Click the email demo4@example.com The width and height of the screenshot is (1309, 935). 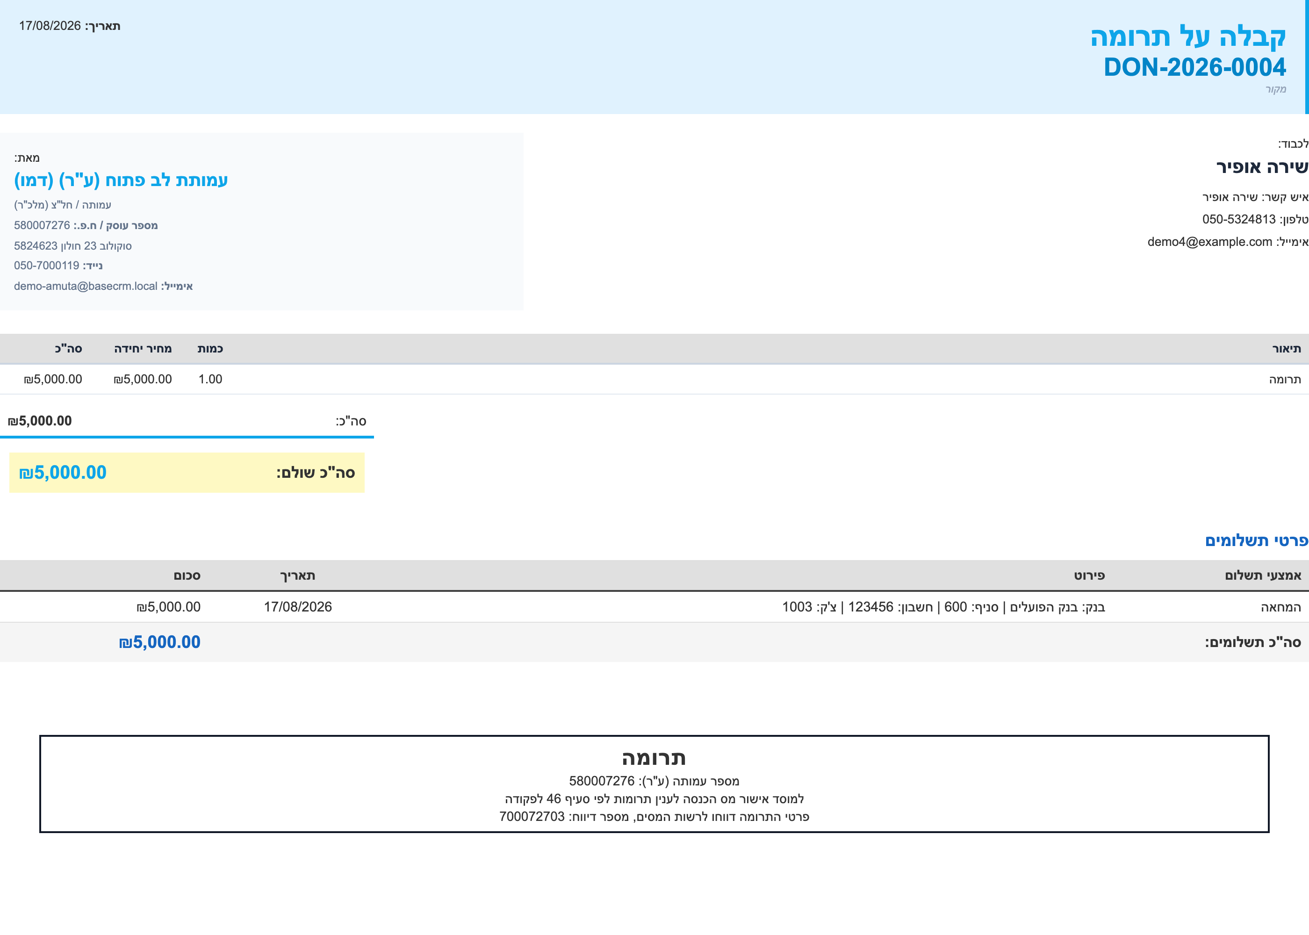(x=1209, y=242)
